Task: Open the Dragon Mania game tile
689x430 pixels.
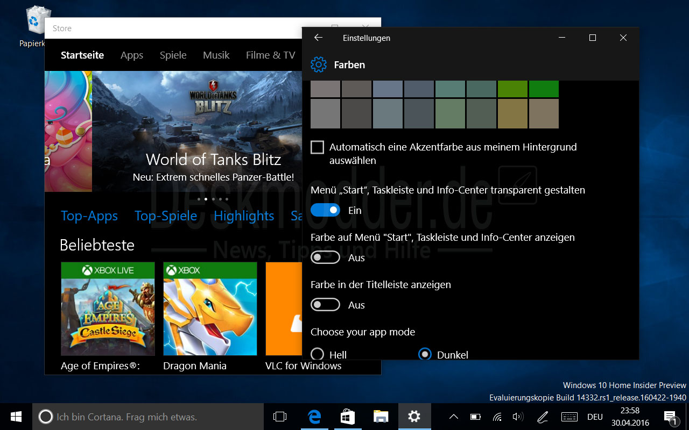Action: pyautogui.click(x=210, y=317)
